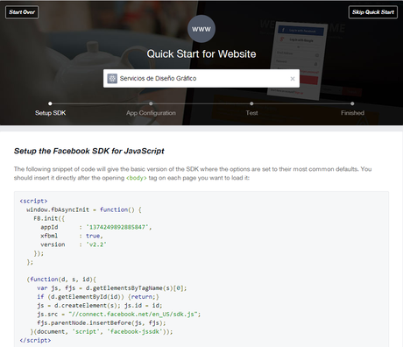
Task: Click the green <body> tag text
Action: 137,178
